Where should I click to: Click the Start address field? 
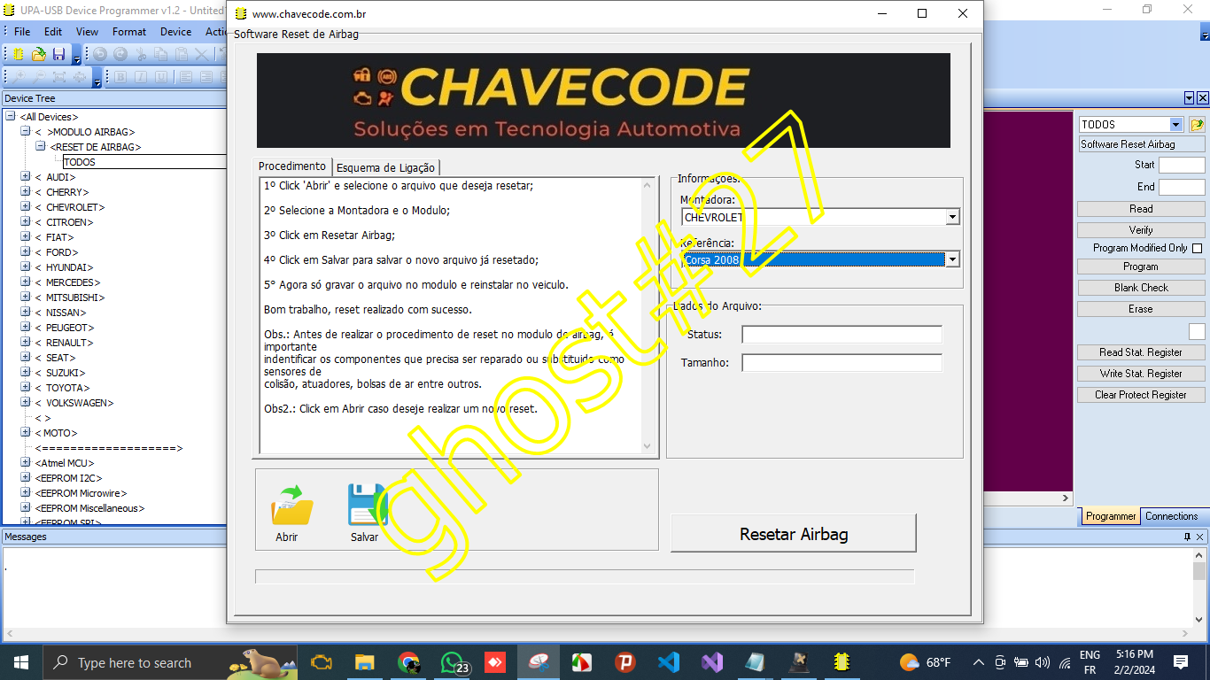(1182, 165)
